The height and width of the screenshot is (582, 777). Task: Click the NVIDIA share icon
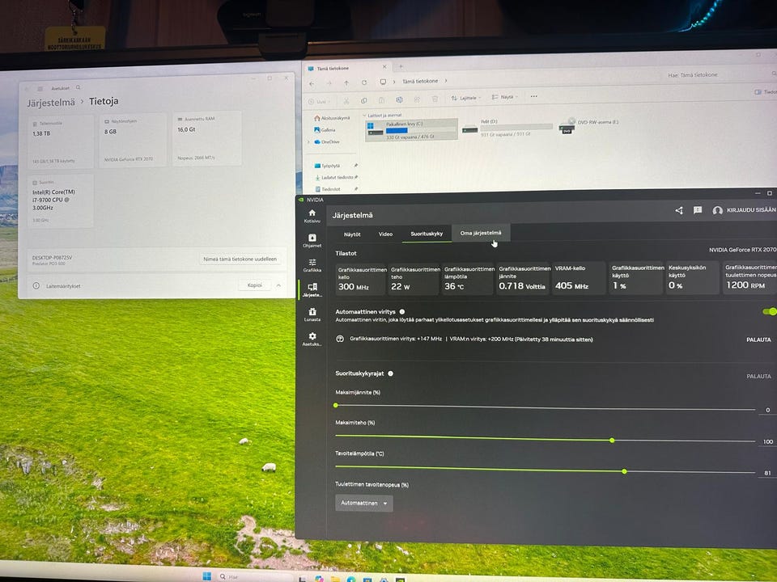[679, 210]
